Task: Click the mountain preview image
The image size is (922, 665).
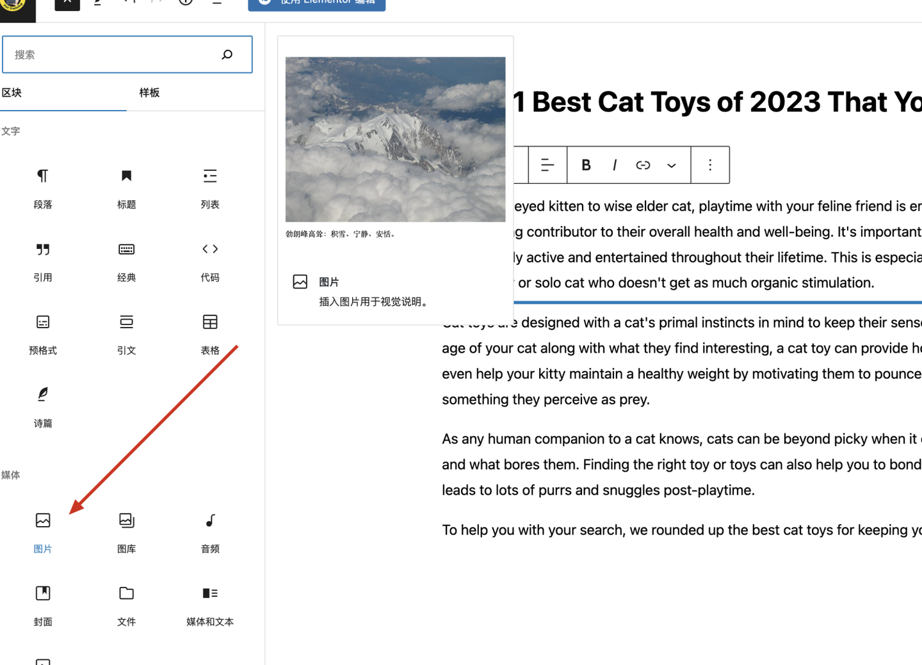Action: pyautogui.click(x=395, y=140)
